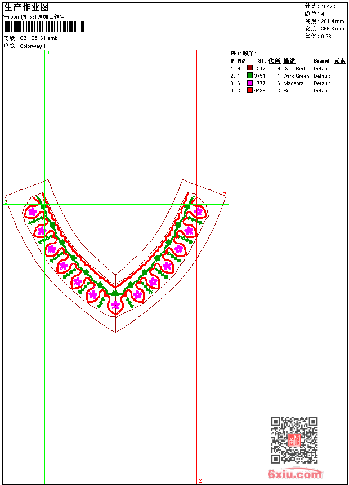Select stitch value 517

pyautogui.click(x=261, y=69)
